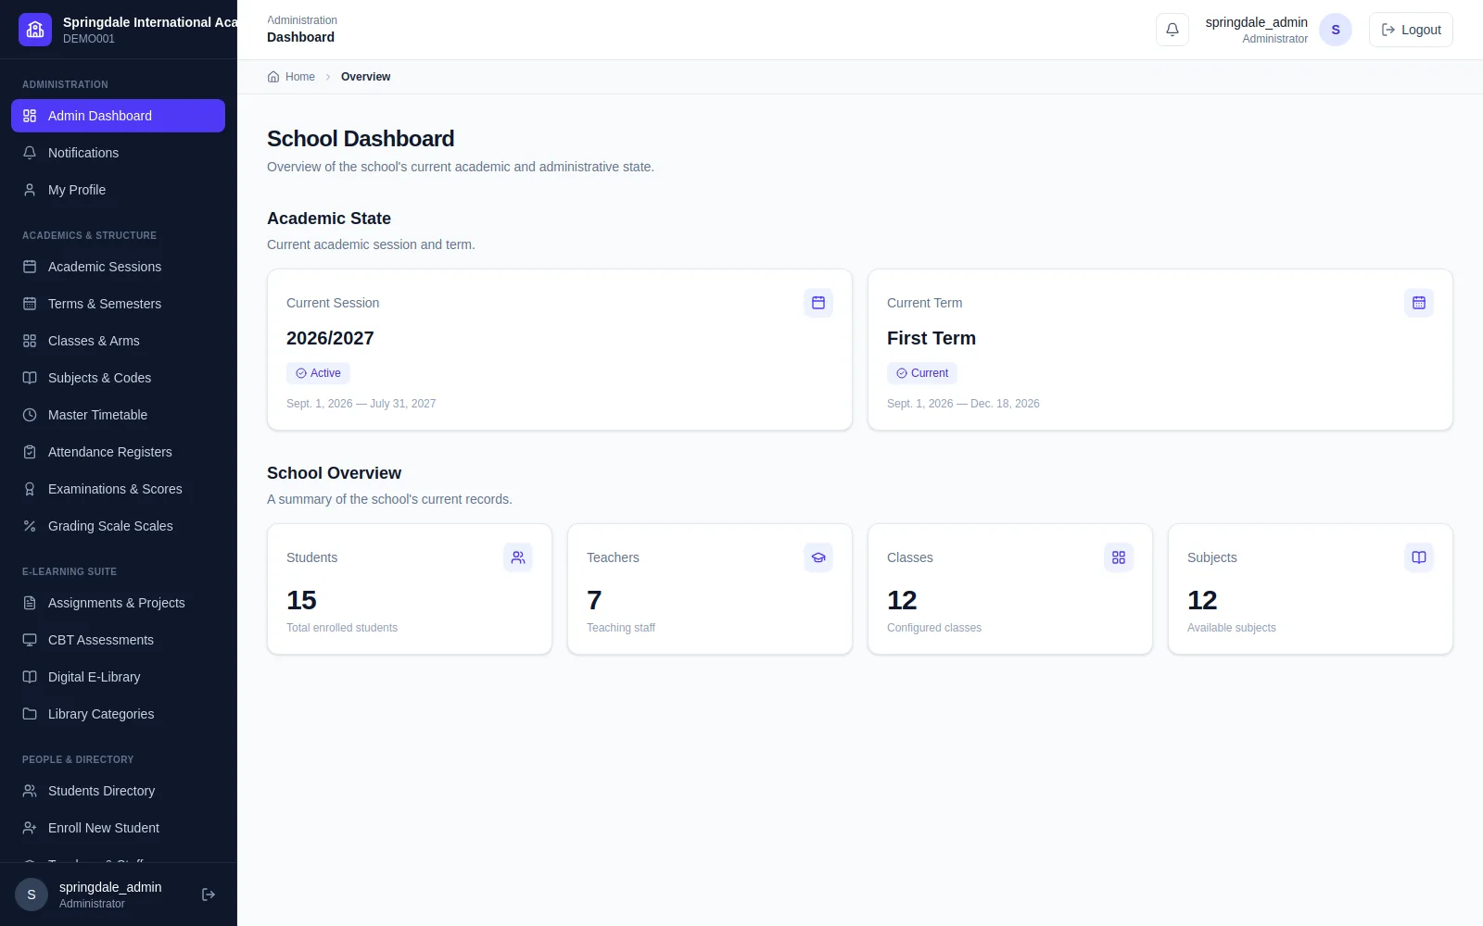Click the sidebar logout arrow icon
Screen dimensions: 1483x926
(209, 895)
